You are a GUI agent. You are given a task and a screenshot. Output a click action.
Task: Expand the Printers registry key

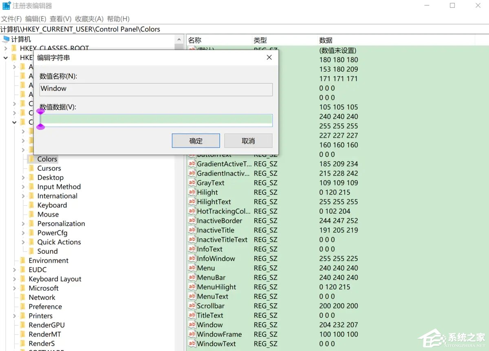15,316
